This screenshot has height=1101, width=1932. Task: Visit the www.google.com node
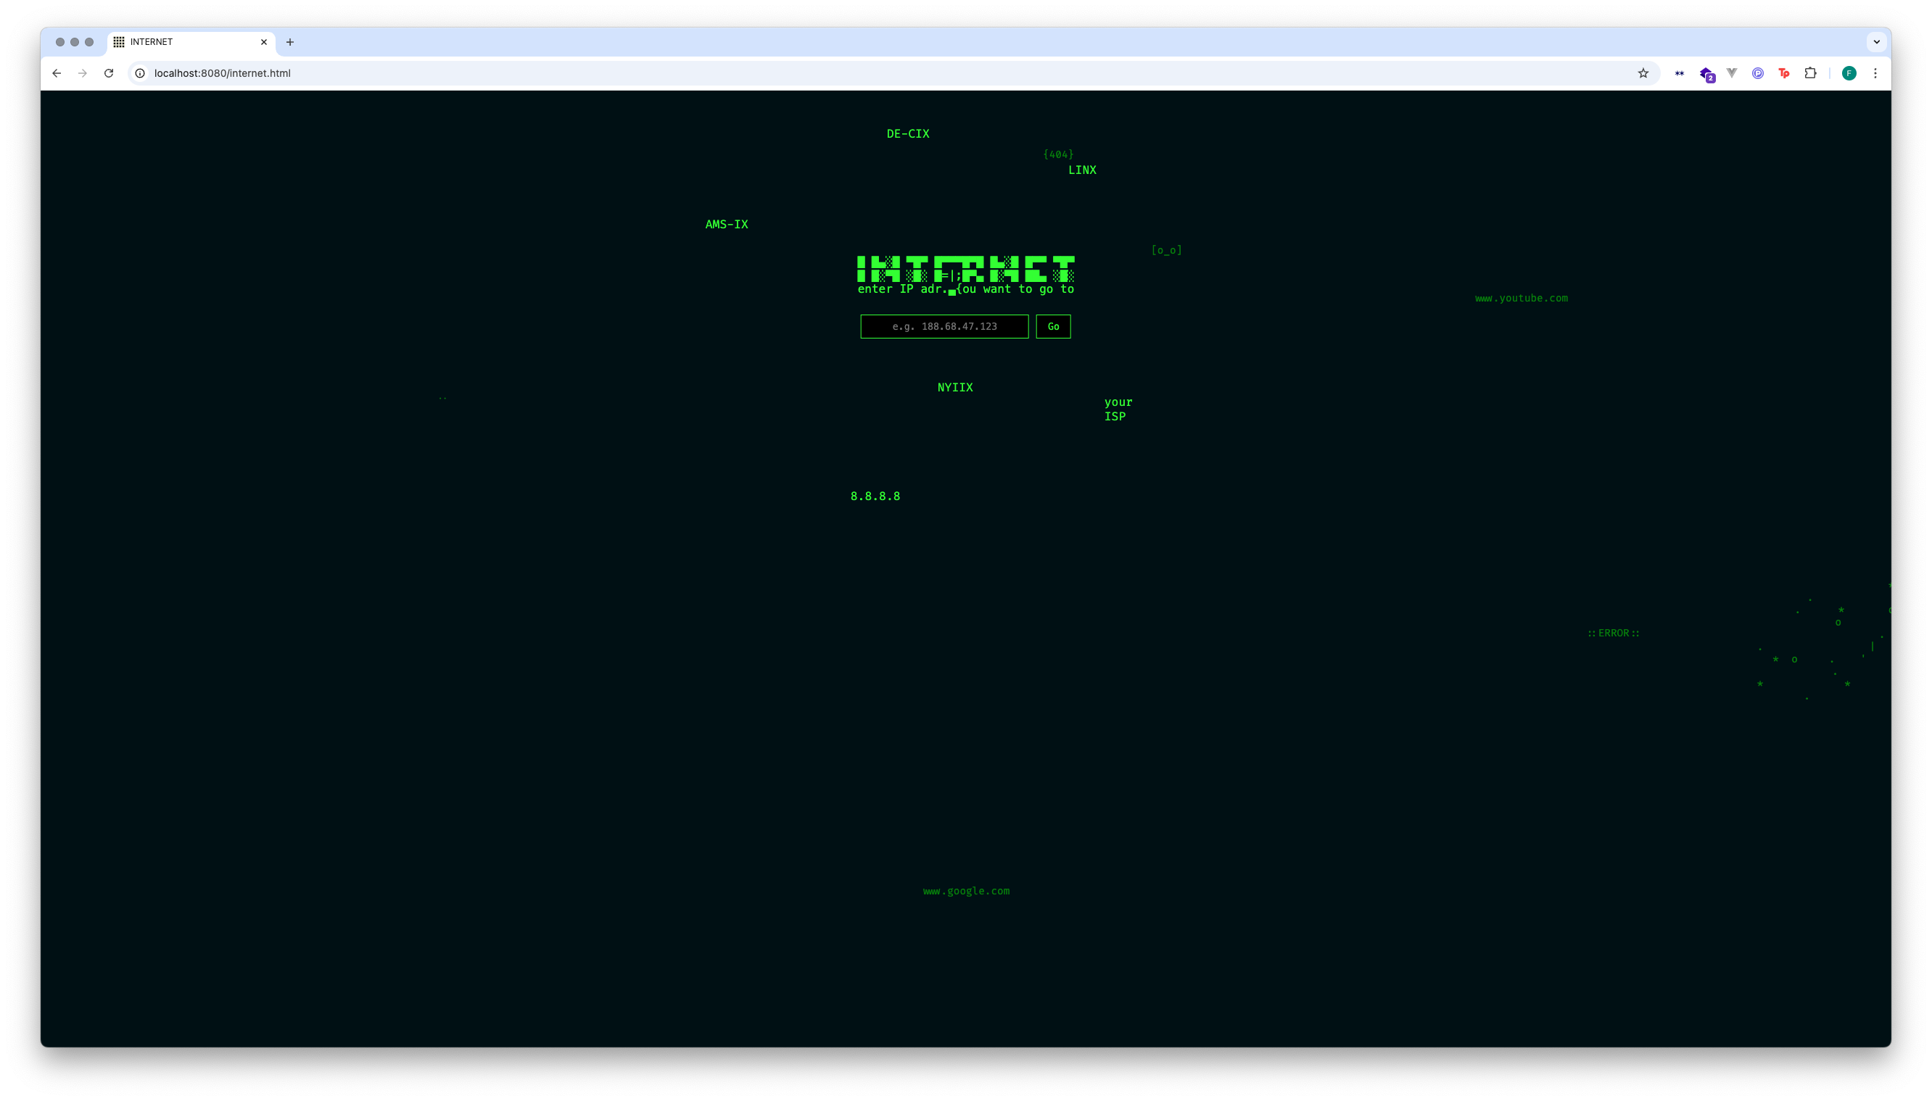click(966, 890)
